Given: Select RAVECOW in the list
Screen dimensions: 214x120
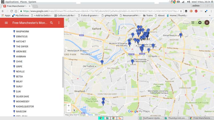Looking at the screenshot, I should (x=21, y=111).
